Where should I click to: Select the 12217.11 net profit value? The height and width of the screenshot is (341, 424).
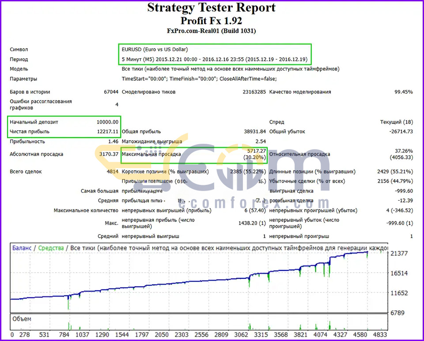107,131
